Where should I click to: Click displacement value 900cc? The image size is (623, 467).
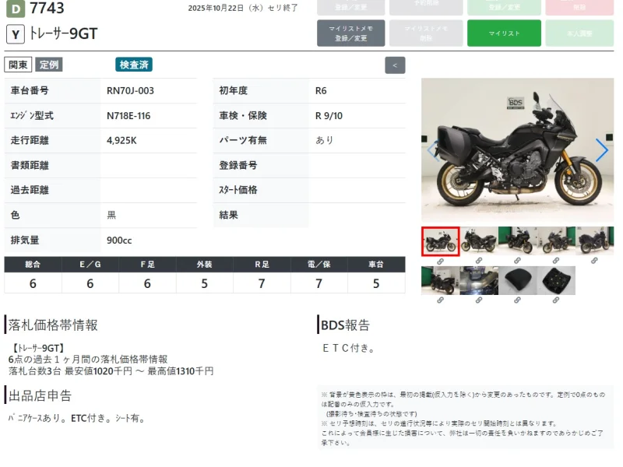(x=119, y=241)
